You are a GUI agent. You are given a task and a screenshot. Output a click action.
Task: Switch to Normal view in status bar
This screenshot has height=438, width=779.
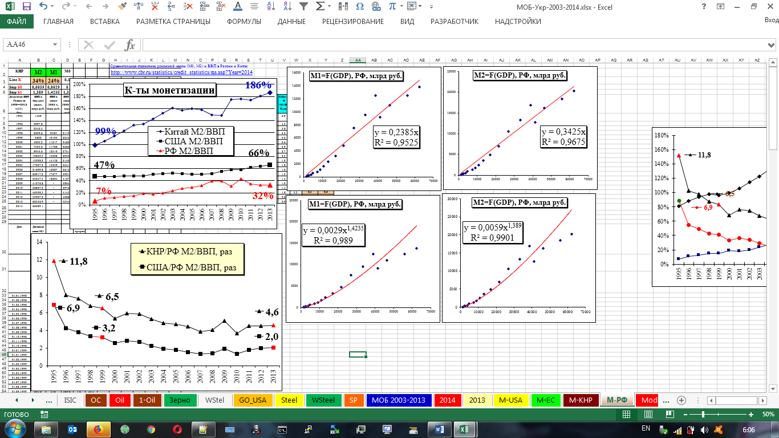[626, 415]
